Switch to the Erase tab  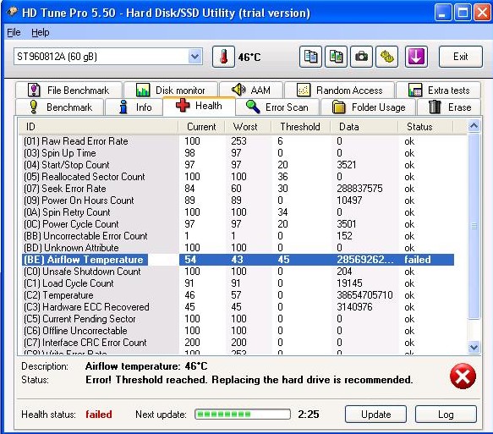(449, 107)
